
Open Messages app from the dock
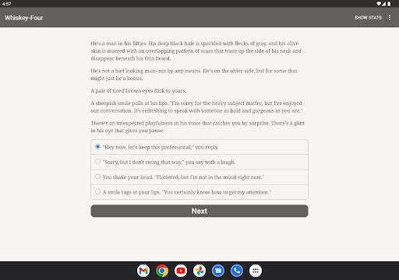point(218,271)
